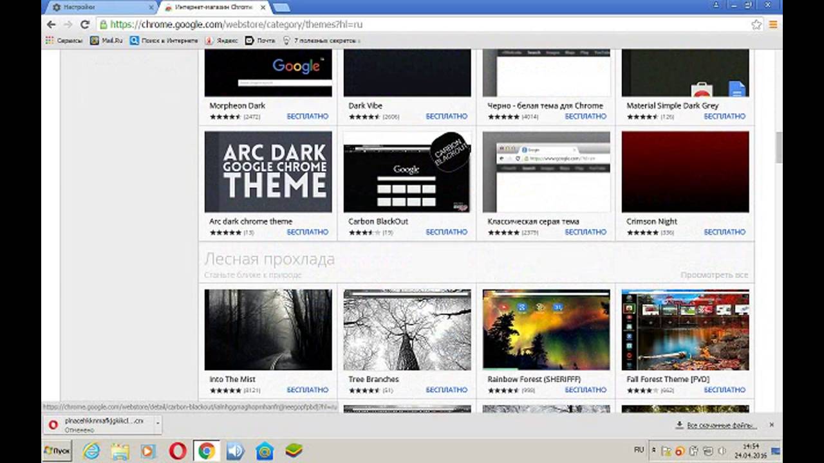Click БЕСПЛАТНО for Morpheon Dark

pos(308,116)
